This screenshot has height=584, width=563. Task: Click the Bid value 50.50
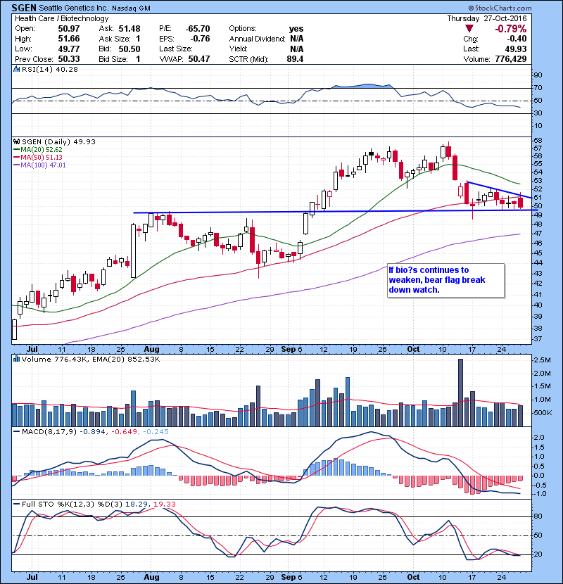tap(129, 49)
